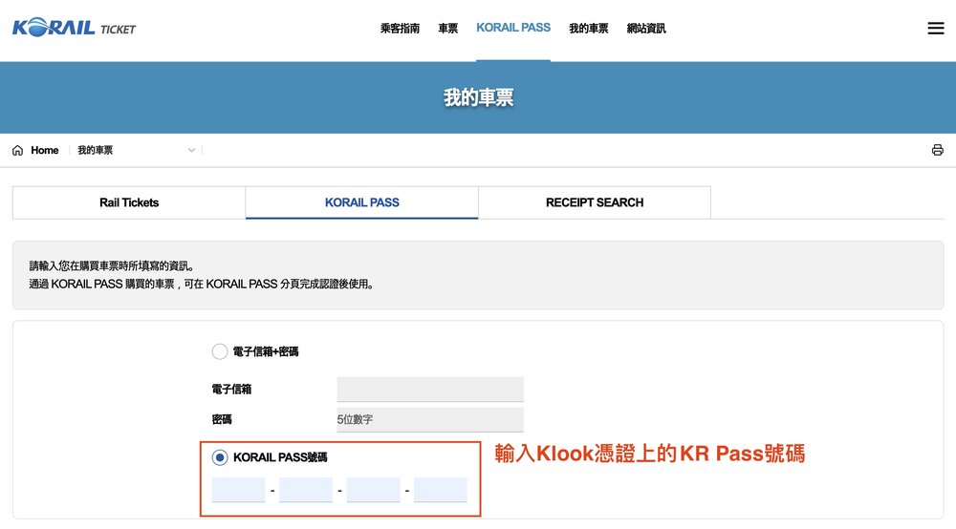The width and height of the screenshot is (956, 529).
Task: Select KORAIL PASS in top navigation
Action: click(x=513, y=28)
